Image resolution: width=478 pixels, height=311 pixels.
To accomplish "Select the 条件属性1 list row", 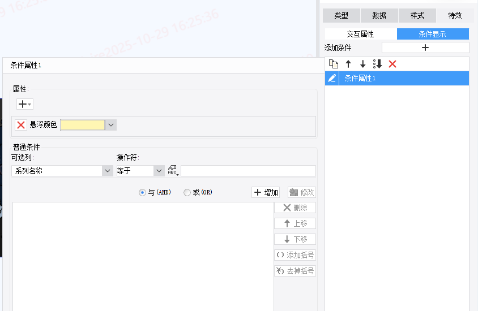I will (397, 78).
